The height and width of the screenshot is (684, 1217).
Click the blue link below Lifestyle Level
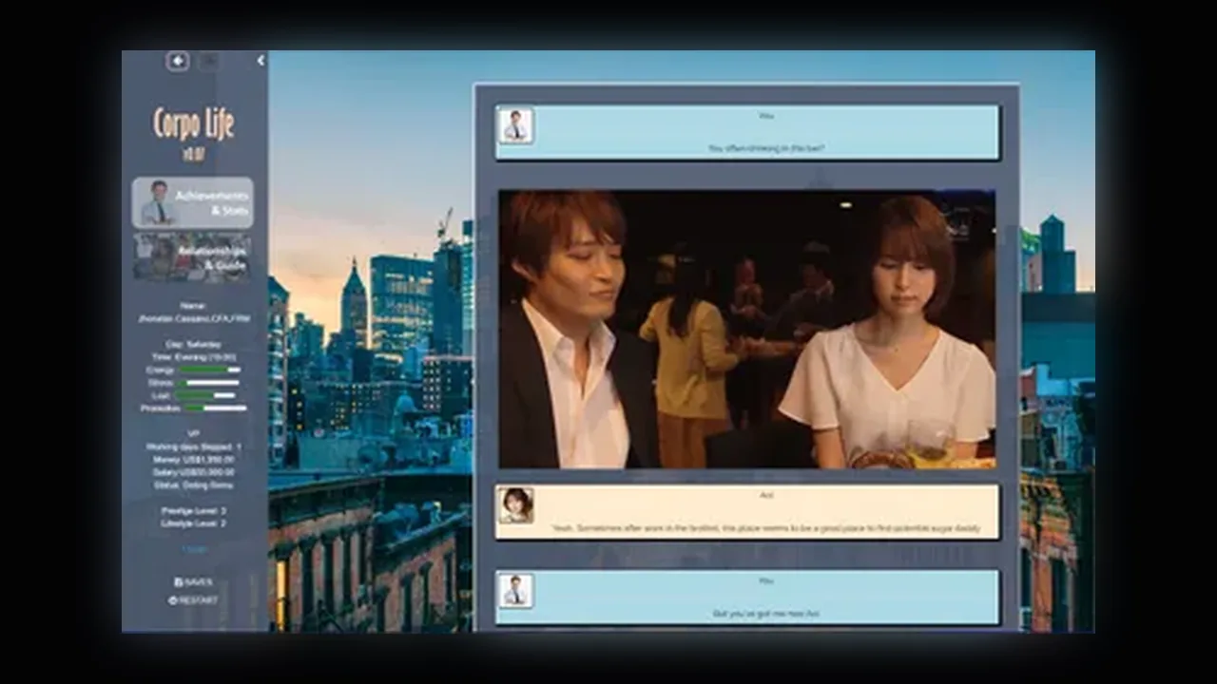[x=194, y=549]
